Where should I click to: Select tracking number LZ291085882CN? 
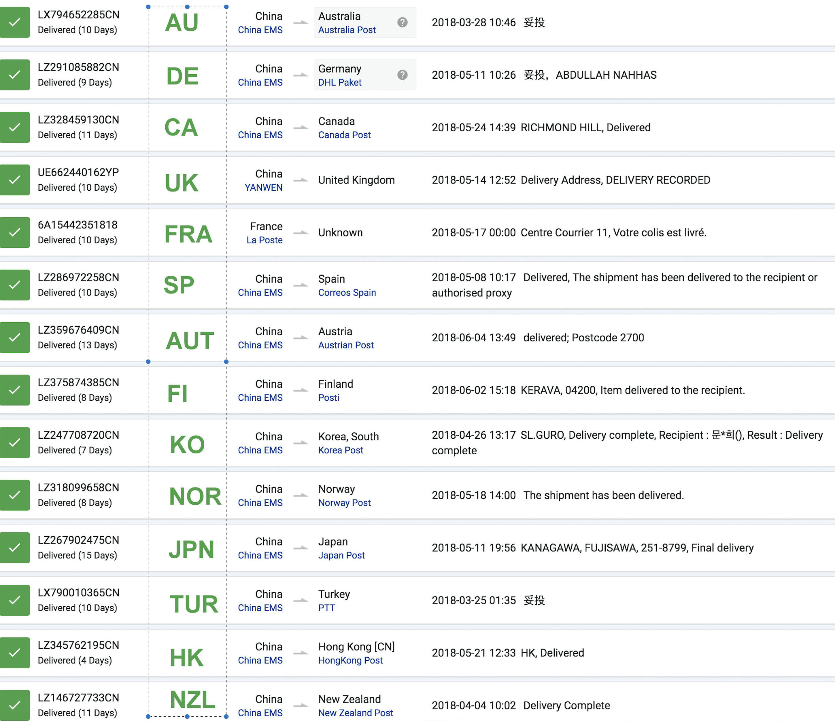78,67
